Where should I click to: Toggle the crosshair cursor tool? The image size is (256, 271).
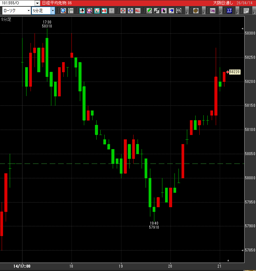(71, 11)
